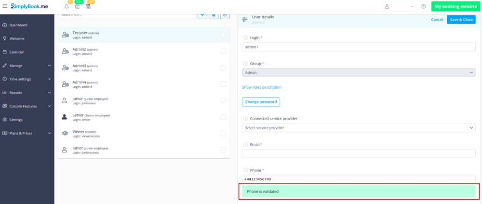Click the Viewer eye icon in list
The height and width of the screenshot is (204, 482).
(x=65, y=133)
